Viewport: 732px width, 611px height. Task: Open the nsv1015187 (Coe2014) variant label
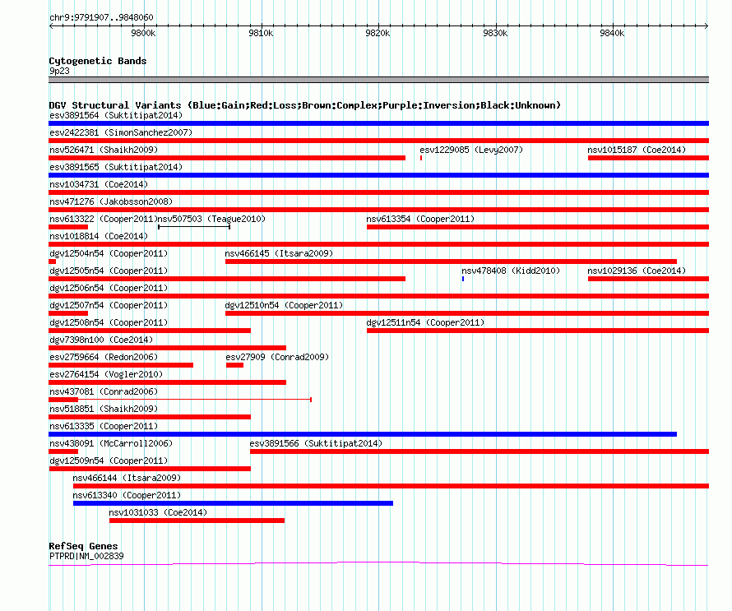(x=637, y=150)
